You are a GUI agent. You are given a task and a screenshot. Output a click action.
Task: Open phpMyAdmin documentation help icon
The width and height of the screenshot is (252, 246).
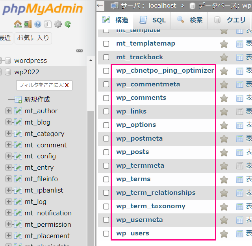click(38, 24)
